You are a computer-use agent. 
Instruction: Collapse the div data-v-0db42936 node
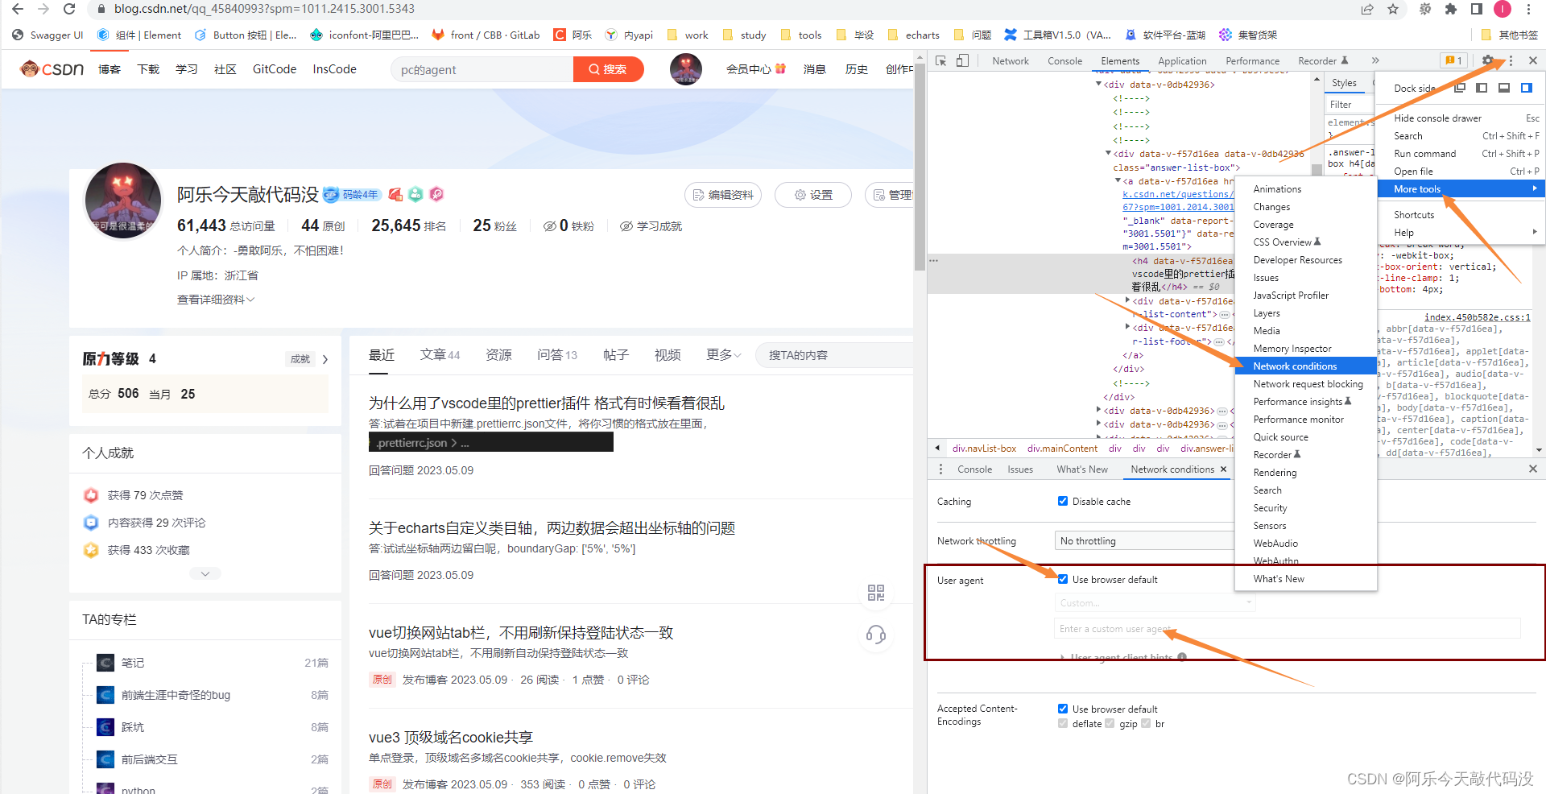click(1099, 84)
